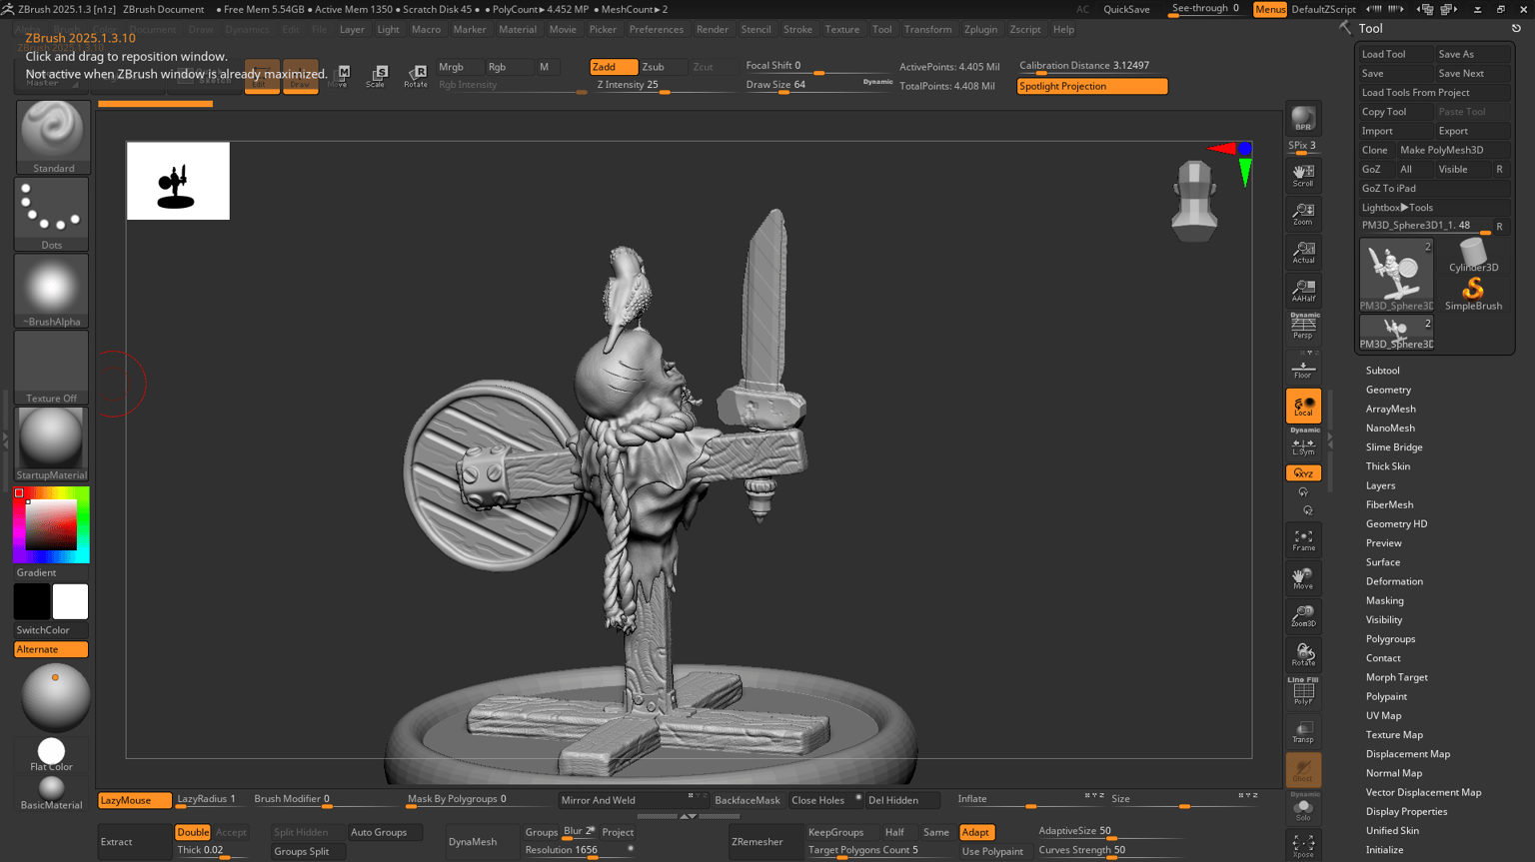This screenshot has height=862, width=1535.
Task: Select the Standard brush thumbnail
Action: point(52,137)
